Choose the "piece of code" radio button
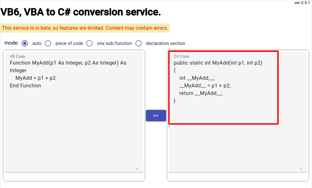Screen dimensions: 312x188 point(48,43)
